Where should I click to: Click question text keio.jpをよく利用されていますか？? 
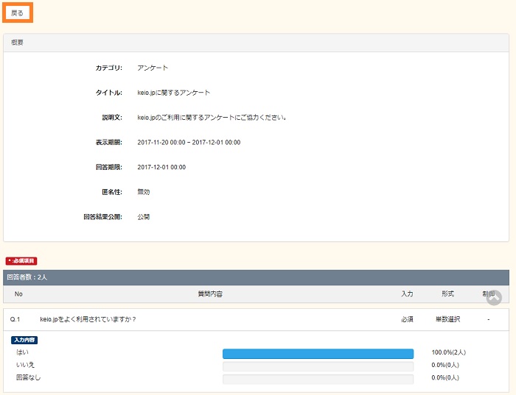point(88,319)
